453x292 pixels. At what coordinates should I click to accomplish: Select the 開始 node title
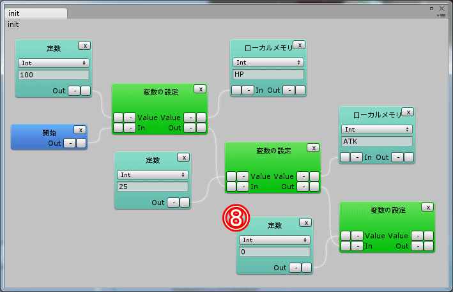coord(49,133)
